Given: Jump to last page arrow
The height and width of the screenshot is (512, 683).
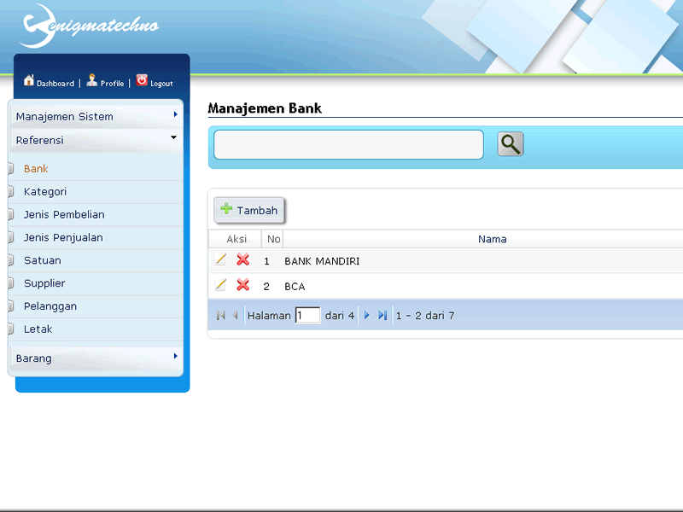Looking at the screenshot, I should coord(382,315).
